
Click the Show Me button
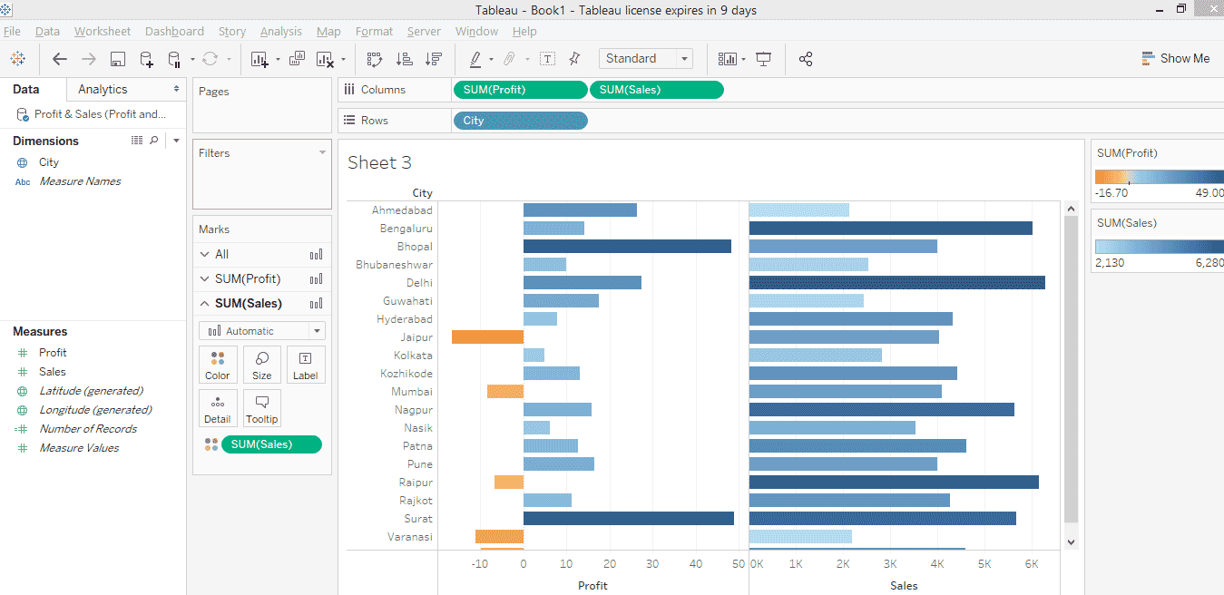tap(1176, 57)
